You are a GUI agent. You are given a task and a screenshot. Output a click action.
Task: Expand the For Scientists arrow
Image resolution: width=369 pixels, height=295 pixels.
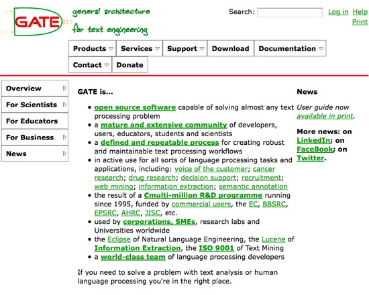point(64,105)
